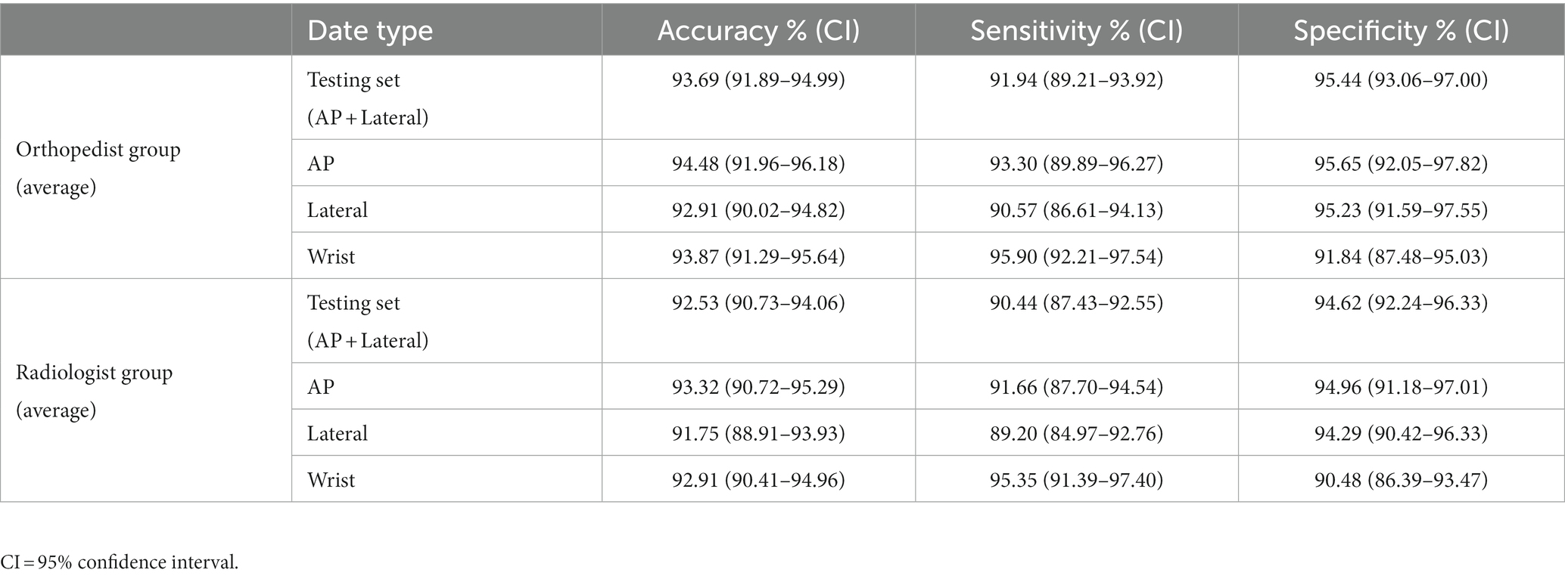Select the Radiologist group (average) cell
Image resolution: width=1565 pixels, height=579 pixels.
(95, 391)
